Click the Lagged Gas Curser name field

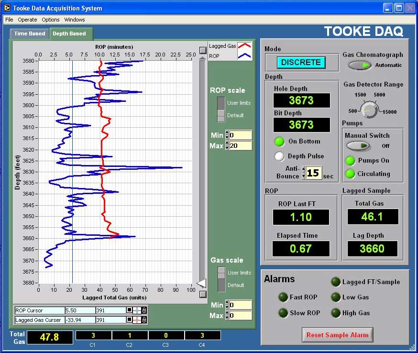[40, 320]
